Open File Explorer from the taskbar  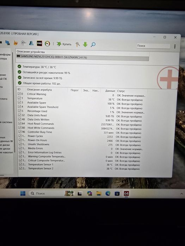coord(99,193)
